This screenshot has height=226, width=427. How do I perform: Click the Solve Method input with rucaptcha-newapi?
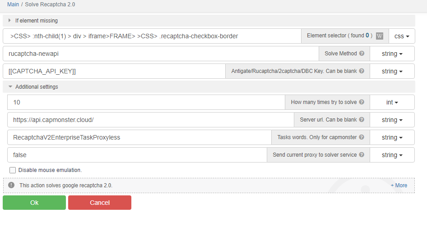[161, 54]
